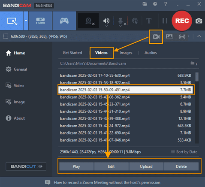Click the speech bubble icon in footer
The height and width of the screenshot is (187, 205).
48,182
